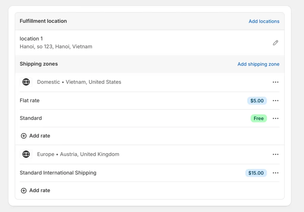Click the Add locations link
304x212 pixels.
coord(264,21)
